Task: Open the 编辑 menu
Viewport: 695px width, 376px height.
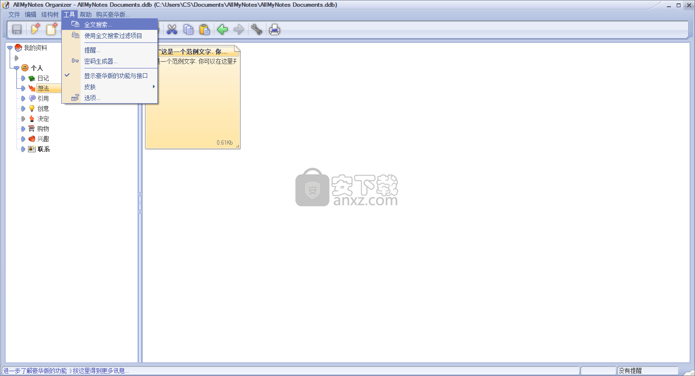Action: click(30, 14)
